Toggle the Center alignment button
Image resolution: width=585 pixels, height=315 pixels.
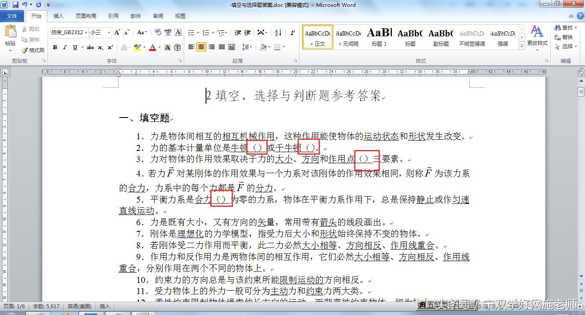pos(201,47)
